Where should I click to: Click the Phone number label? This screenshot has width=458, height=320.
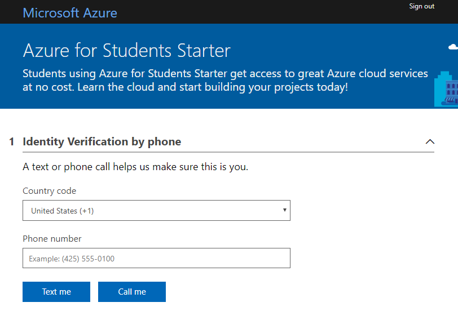click(x=52, y=239)
